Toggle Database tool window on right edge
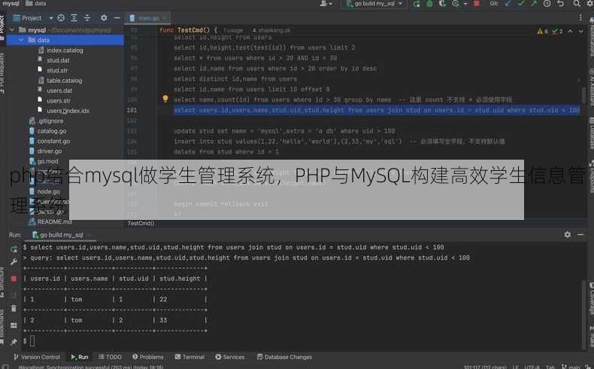The image size is (594, 369). (x=591, y=134)
